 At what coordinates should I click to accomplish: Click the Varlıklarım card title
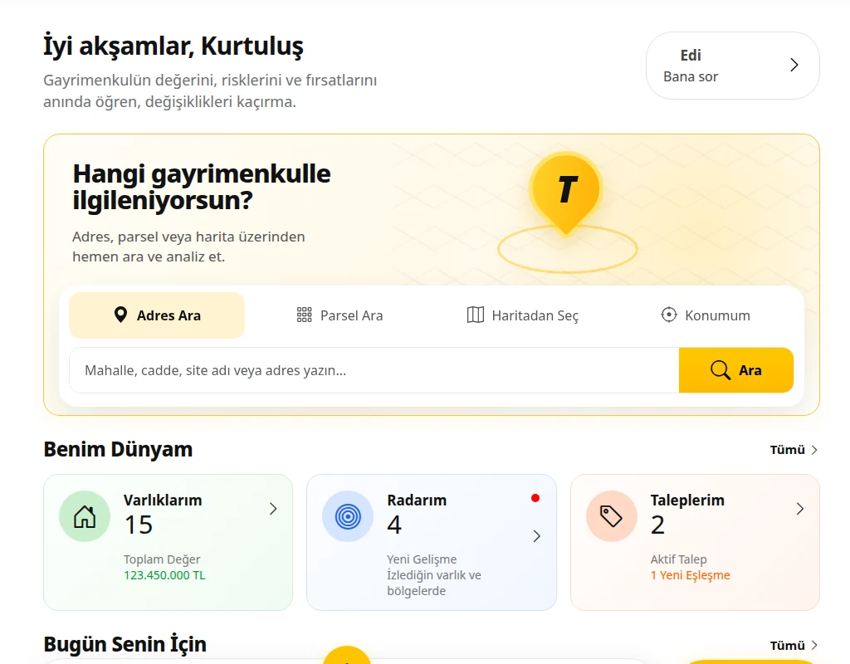click(163, 500)
